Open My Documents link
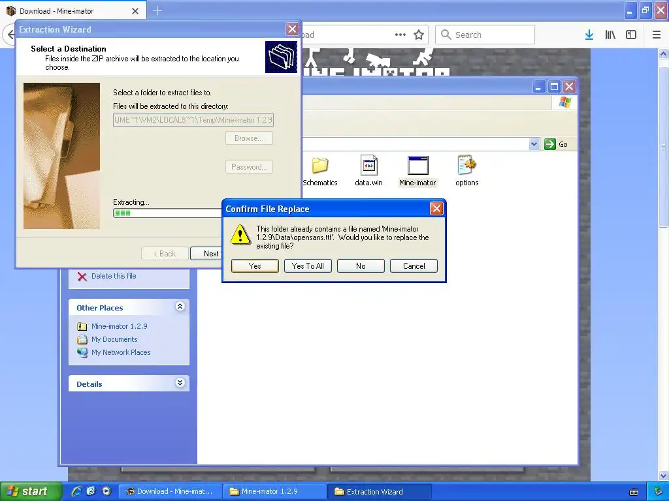 (114, 339)
